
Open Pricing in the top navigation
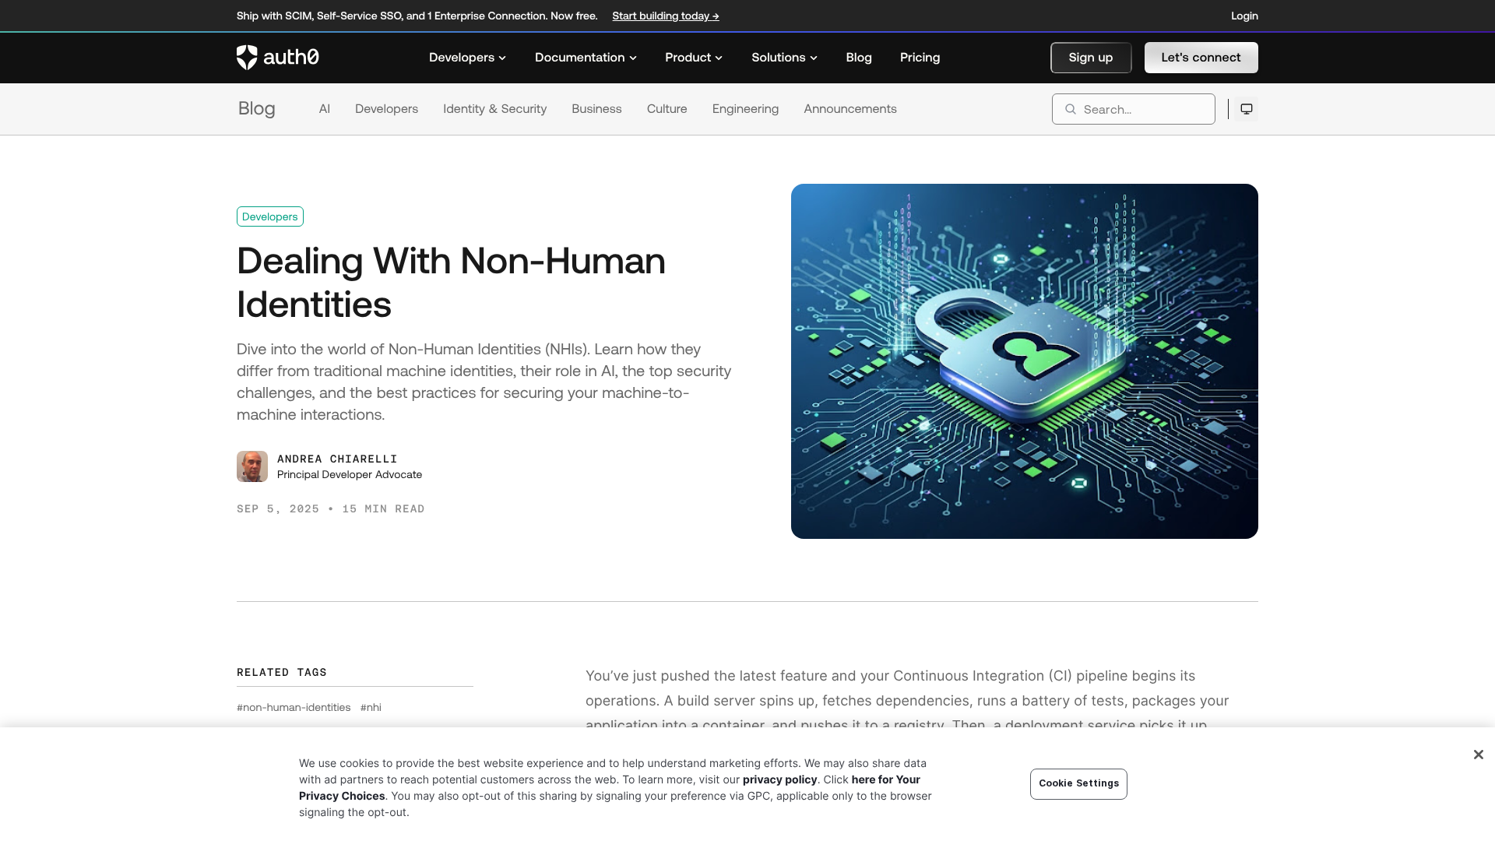[x=920, y=58]
